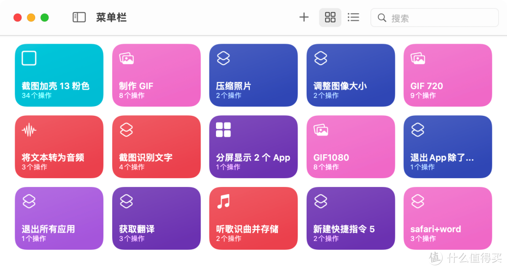Click the layers icon on 退出所有应用

pyautogui.click(x=29, y=202)
